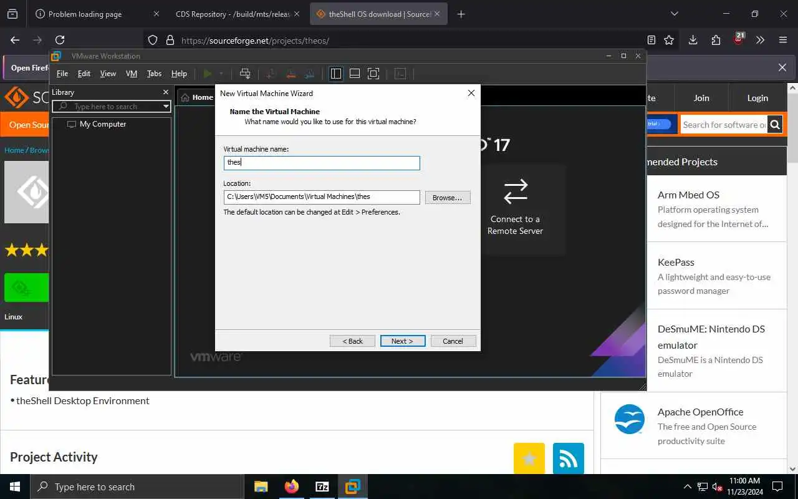Open the Firefox View icon left of tabs
Screen dimensions: 798x499
12,14
